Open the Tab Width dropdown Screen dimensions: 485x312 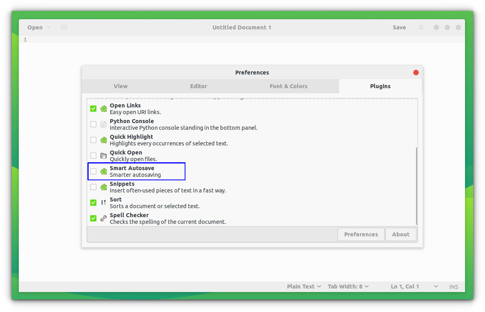click(x=347, y=286)
